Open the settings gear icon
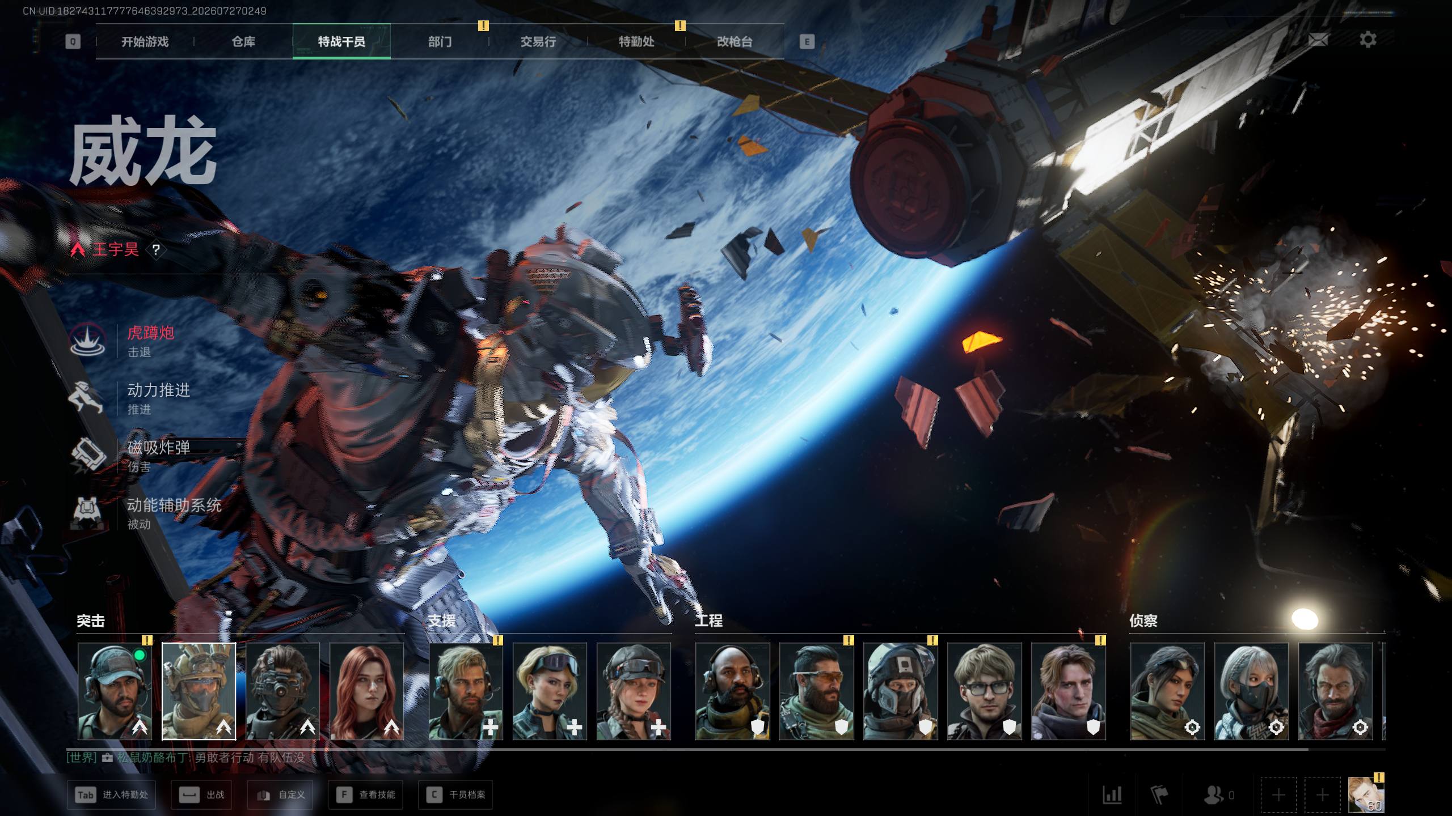 pyautogui.click(x=1367, y=40)
